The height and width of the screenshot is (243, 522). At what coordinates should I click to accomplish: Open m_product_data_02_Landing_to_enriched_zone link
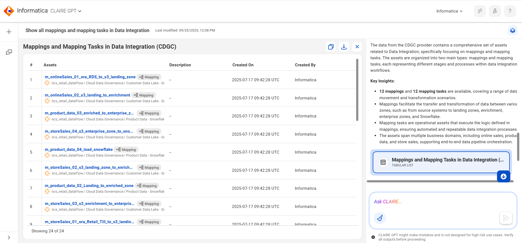click(89, 186)
